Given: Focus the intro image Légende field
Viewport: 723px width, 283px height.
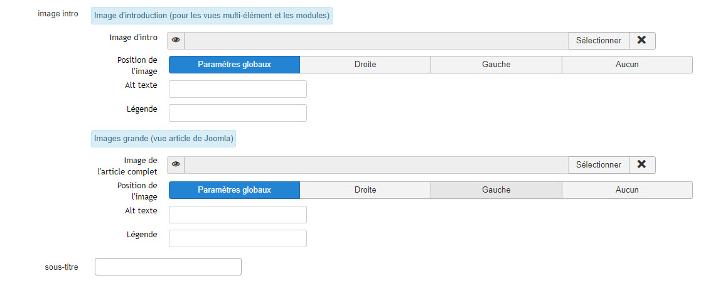Looking at the screenshot, I should pos(238,113).
